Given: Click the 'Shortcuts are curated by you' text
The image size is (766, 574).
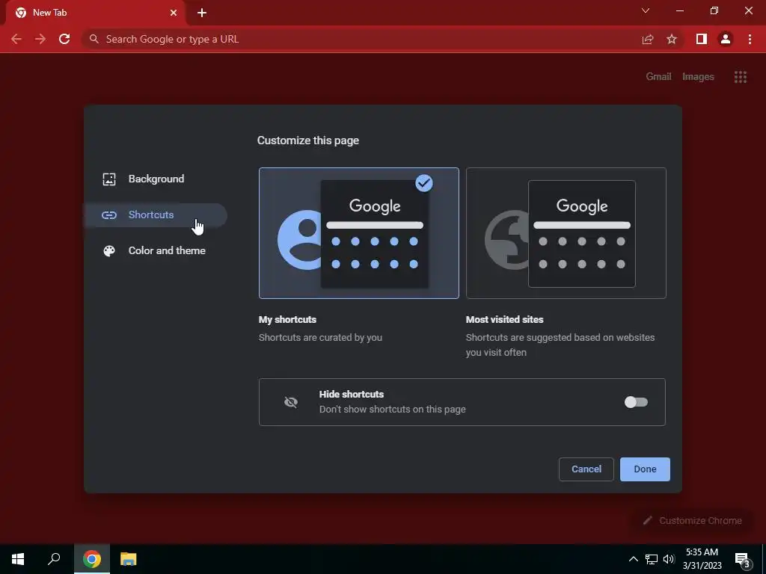Looking at the screenshot, I should 320,337.
